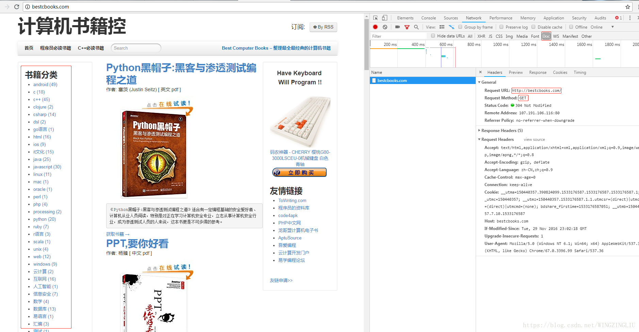Select the Doc resource type filter
Screen dimensions: 639x332
tap(546, 36)
